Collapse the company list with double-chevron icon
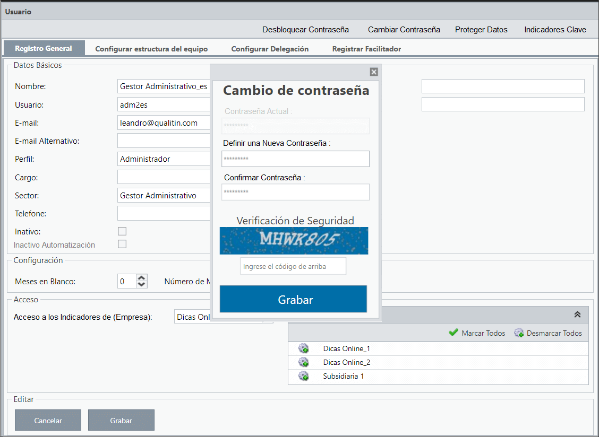Image resolution: width=599 pixels, height=437 pixels. click(x=577, y=314)
